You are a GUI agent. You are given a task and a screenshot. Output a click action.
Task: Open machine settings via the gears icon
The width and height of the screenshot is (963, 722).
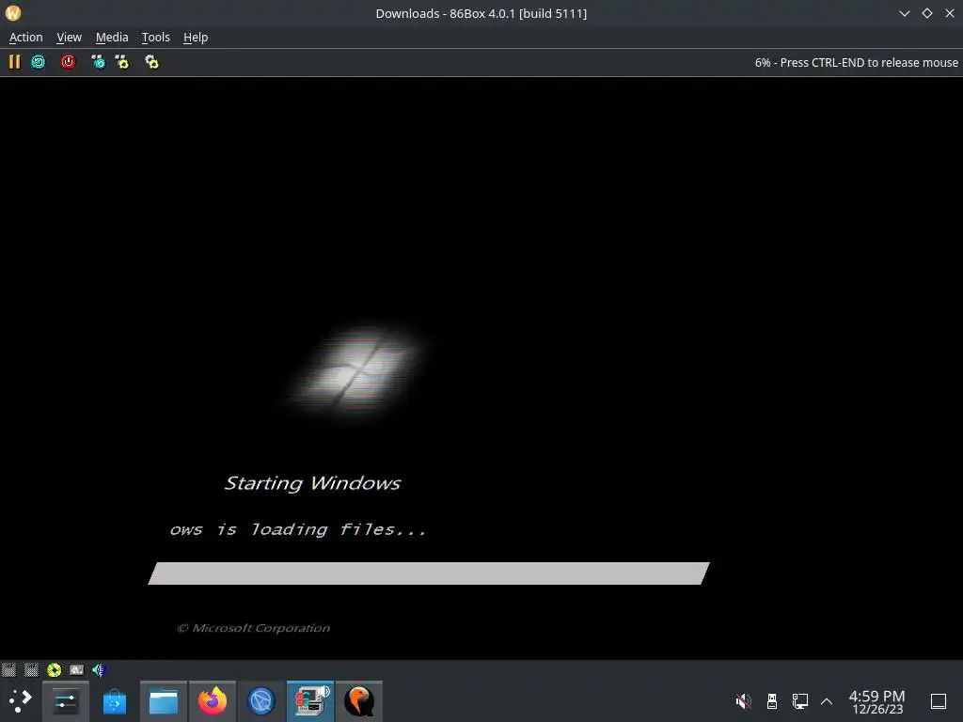coord(151,62)
